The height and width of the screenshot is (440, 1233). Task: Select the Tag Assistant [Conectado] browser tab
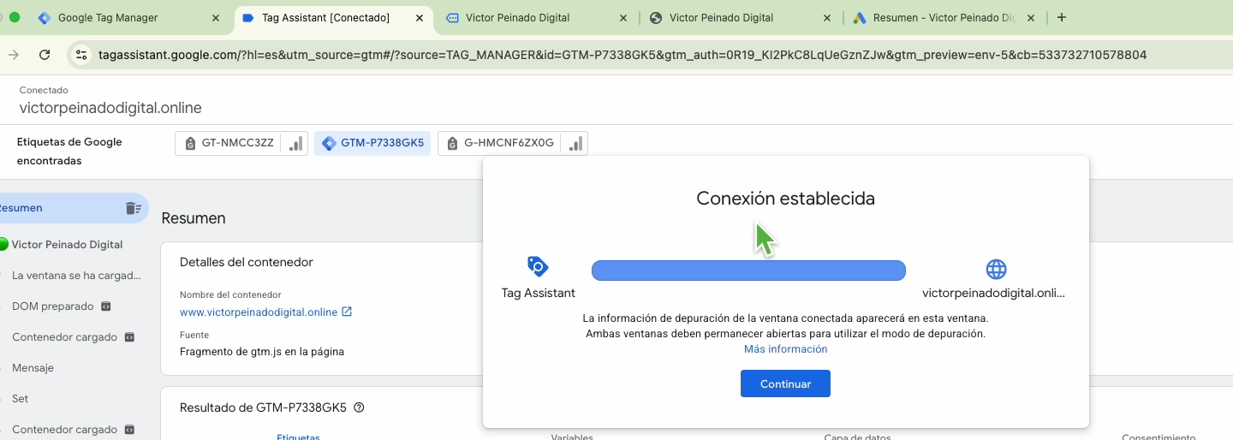pos(334,17)
